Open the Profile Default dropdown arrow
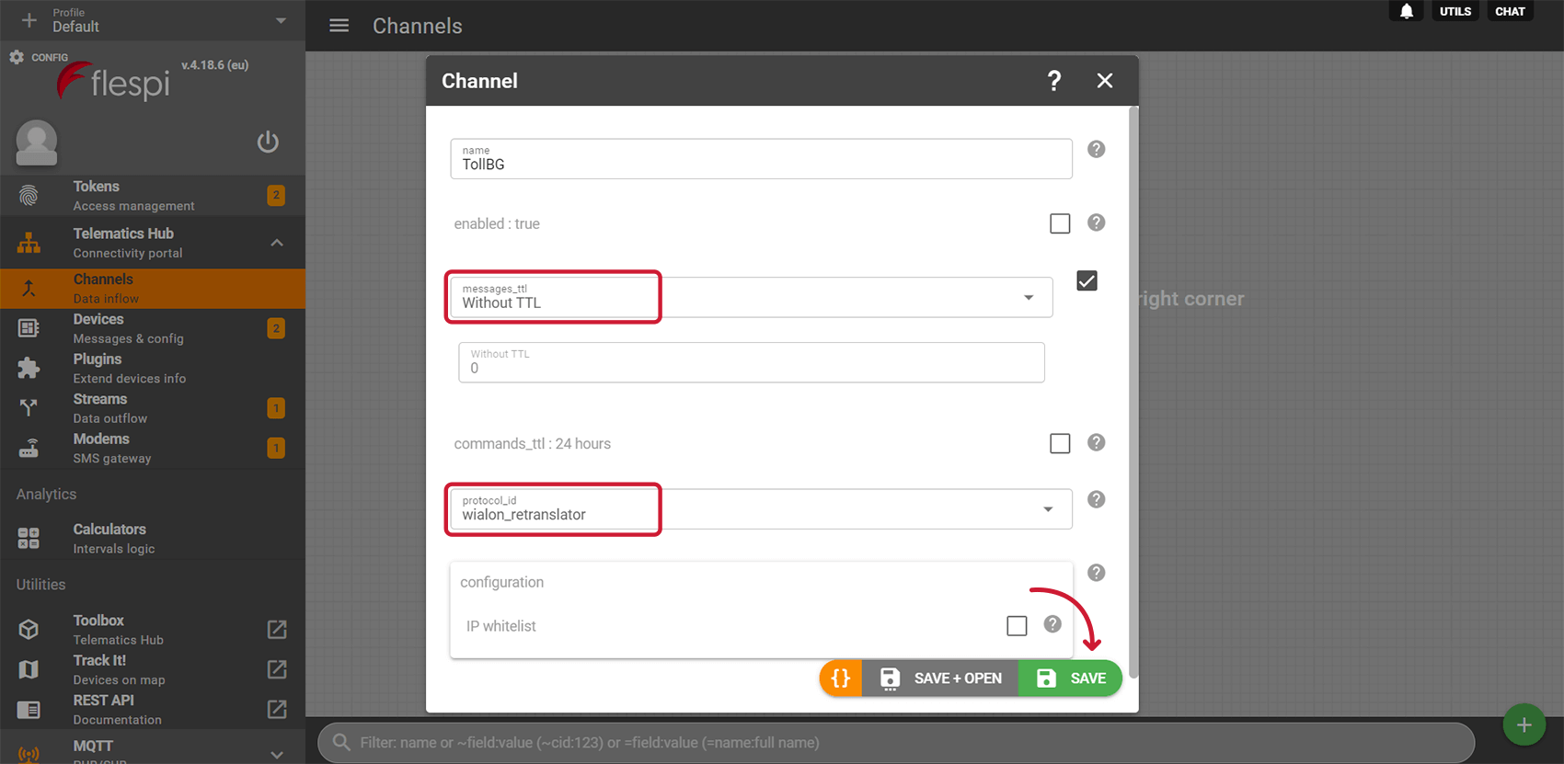Viewport: 1564px width, 764px height. pyautogui.click(x=281, y=20)
